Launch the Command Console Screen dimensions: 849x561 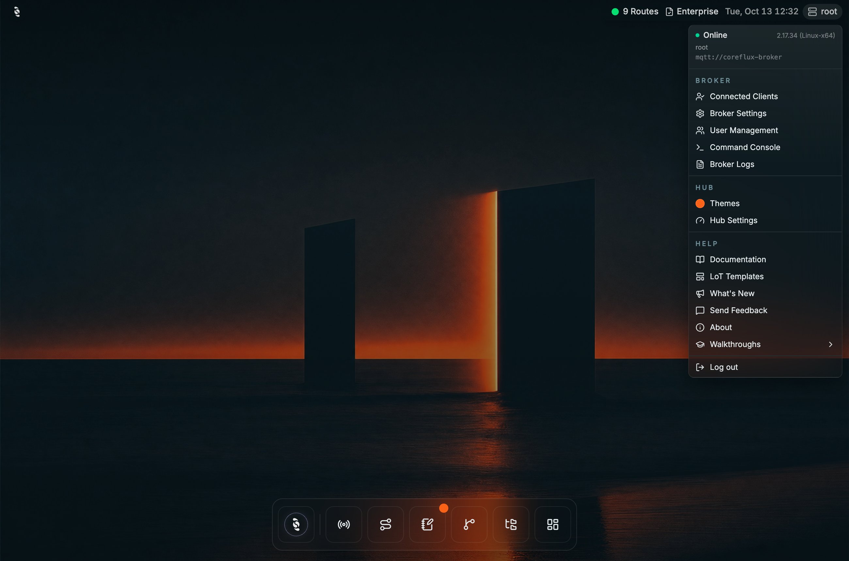coord(765,147)
